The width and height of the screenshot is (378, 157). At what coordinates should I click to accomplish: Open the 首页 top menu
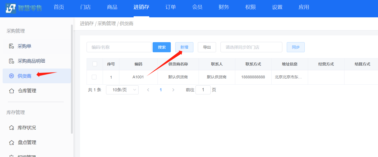tap(59, 7)
